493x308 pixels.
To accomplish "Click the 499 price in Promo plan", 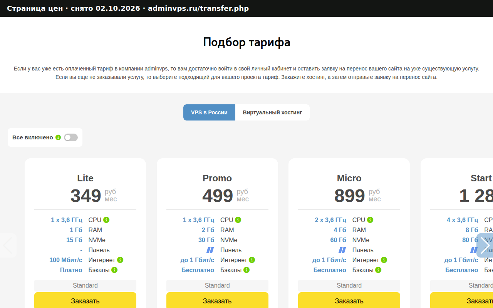I will click(218, 196).
